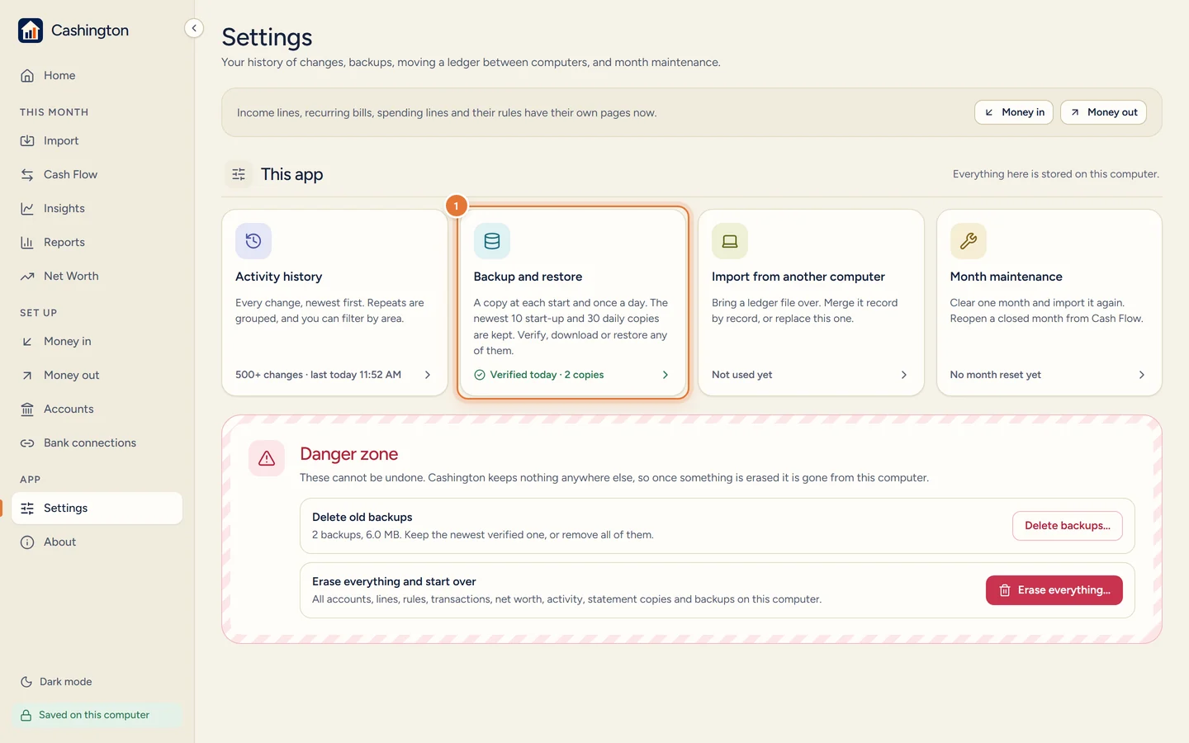The width and height of the screenshot is (1189, 743).
Task: Click the Backup and restore database icon
Action: coord(492,241)
